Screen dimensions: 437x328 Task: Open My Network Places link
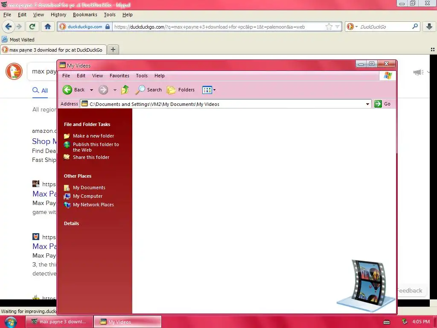[93, 205]
